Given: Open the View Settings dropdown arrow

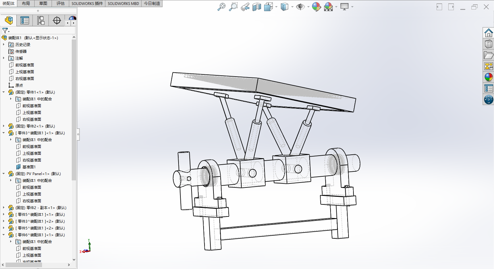Looking at the screenshot, I should tap(352, 7).
